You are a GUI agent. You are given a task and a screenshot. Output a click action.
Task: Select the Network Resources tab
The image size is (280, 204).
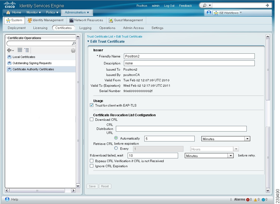[86, 20]
